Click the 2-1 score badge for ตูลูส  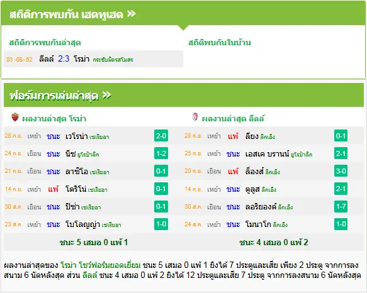click(x=341, y=189)
